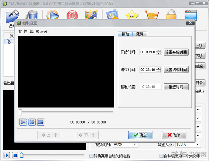Screen dimensions: 209x161
Task: Click the black video preview area in dialog
Action: pos(66,72)
